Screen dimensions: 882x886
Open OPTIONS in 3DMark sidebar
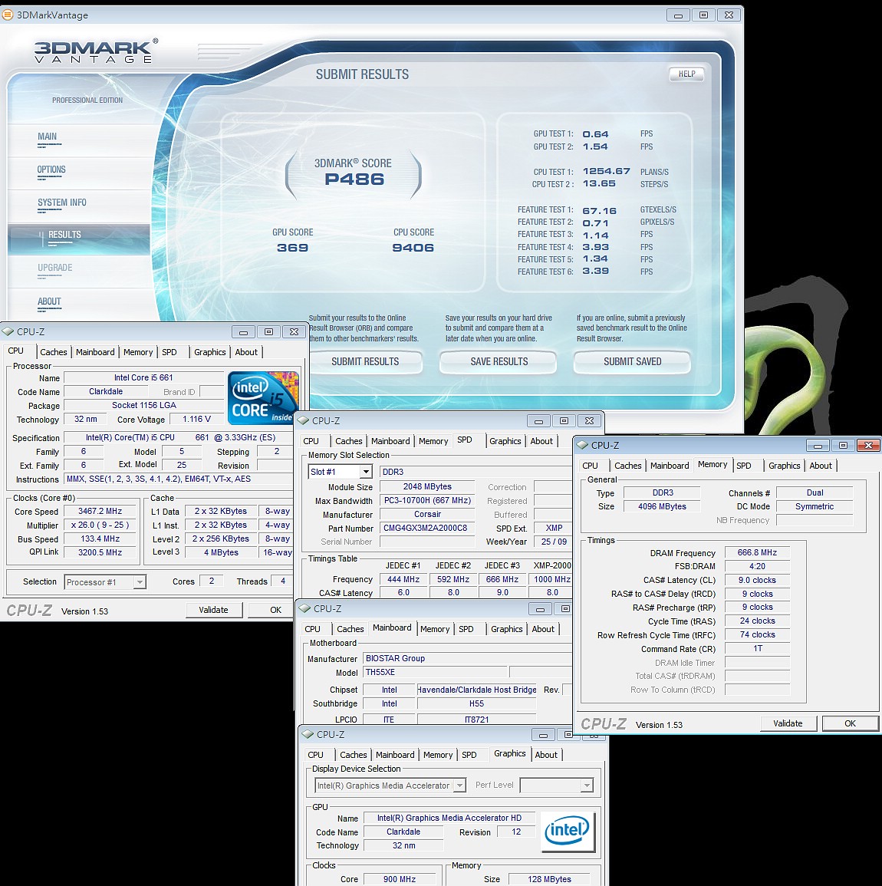[51, 170]
